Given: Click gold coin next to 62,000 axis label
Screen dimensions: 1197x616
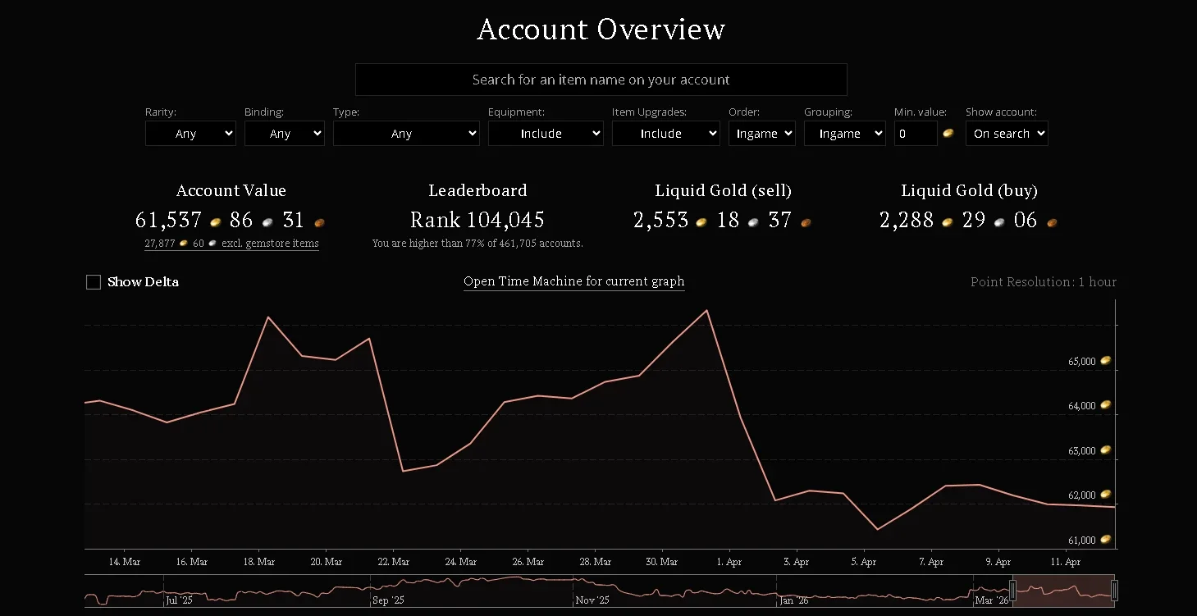Looking at the screenshot, I should coord(1106,494).
